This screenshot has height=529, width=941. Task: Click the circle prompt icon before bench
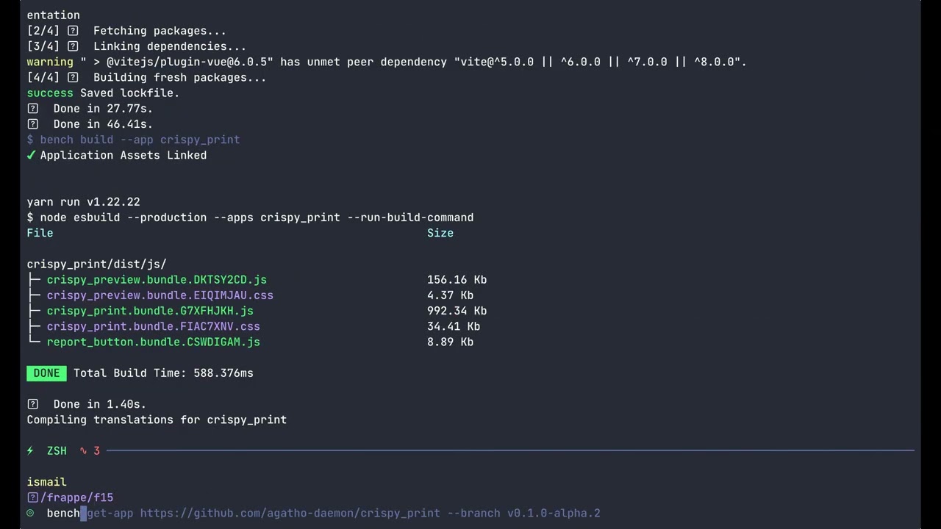tap(30, 513)
